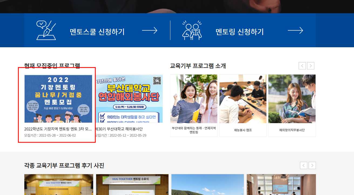Select the 해외창의직무봉사단 program card
354x195 pixels.
click(292, 106)
